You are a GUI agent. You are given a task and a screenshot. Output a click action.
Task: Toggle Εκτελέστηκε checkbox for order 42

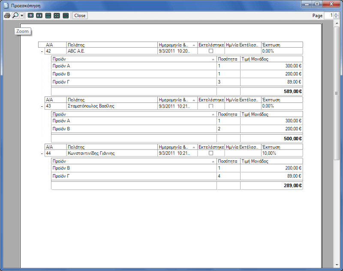coord(211,51)
